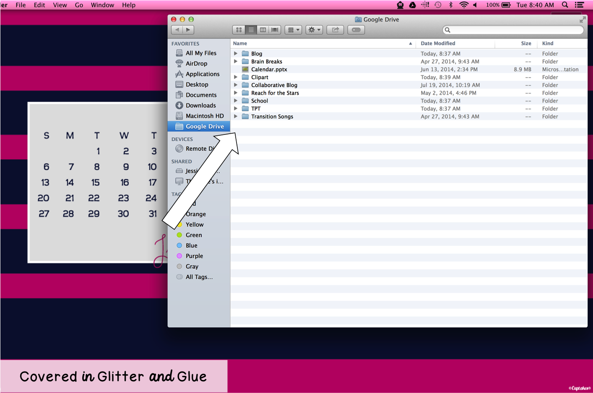Switch Finder to column view
Viewport: 593px width, 393px height.
263,30
